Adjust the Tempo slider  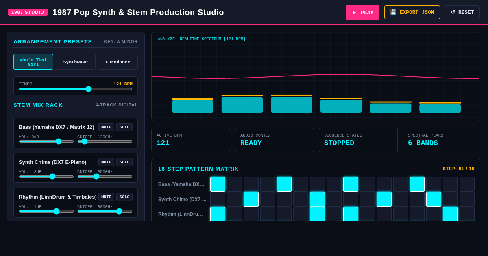coord(76,89)
